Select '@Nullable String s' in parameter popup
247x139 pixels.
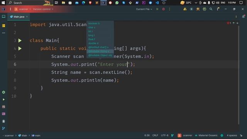click(99, 51)
